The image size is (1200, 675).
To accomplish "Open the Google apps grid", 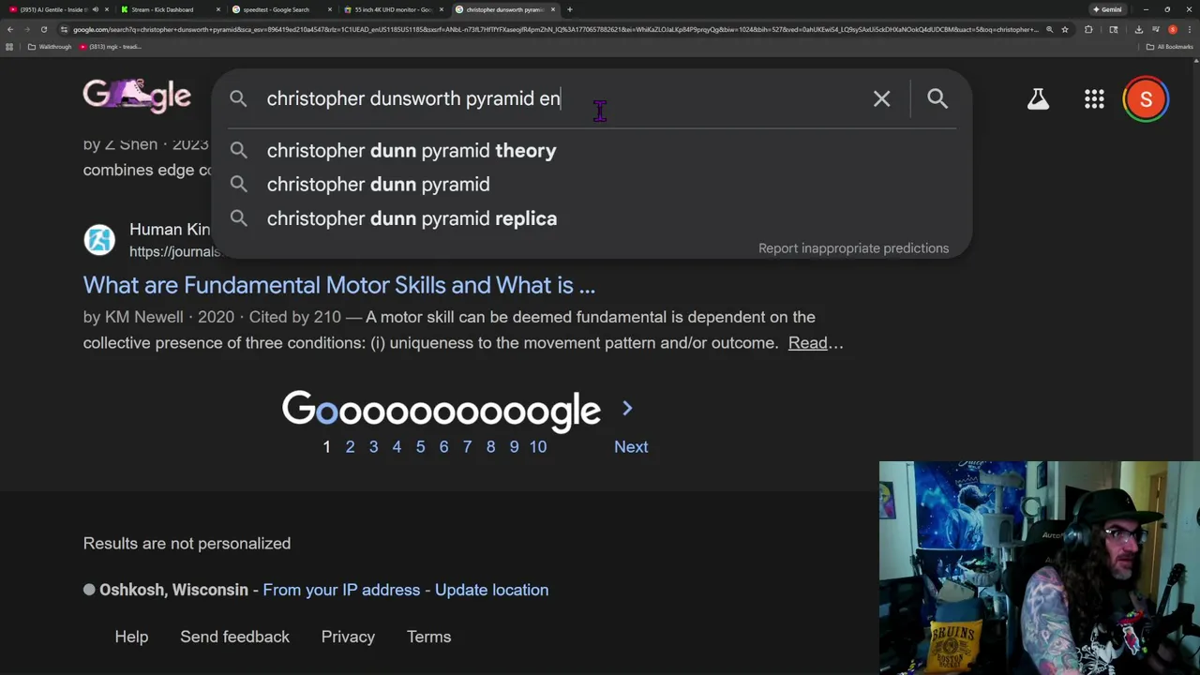I will click(x=1094, y=98).
